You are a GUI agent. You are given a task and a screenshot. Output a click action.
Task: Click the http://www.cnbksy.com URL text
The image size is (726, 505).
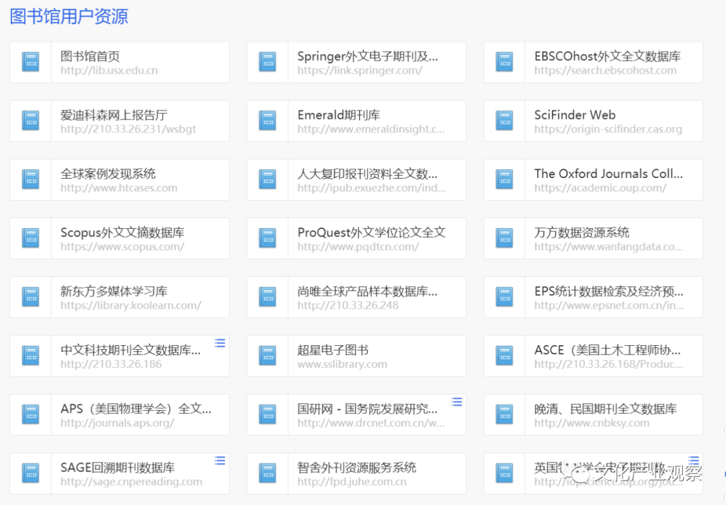tap(592, 422)
